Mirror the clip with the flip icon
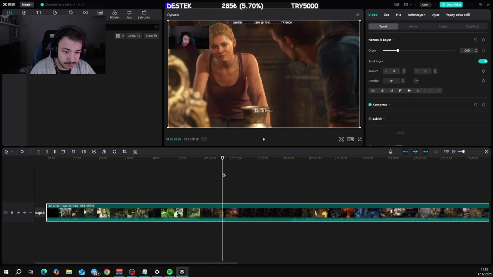The width and height of the screenshot is (493, 277). tap(104, 152)
